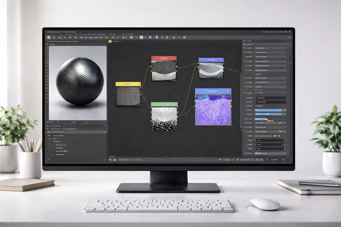Open the first black dropdown in properties panel
This screenshot has width=341, height=227.
(x=271, y=98)
